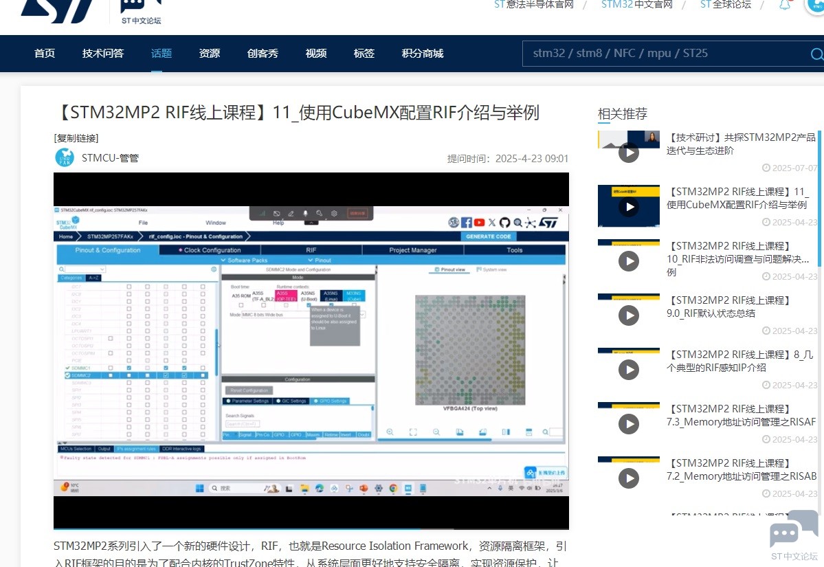Switch to the Clock Configuration tab

click(x=210, y=250)
